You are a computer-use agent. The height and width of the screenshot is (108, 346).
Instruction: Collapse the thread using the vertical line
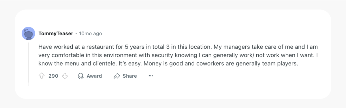tap(28, 63)
